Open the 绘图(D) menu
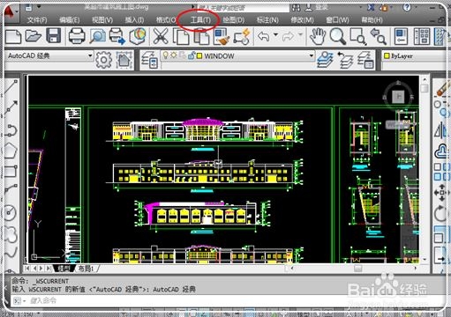 (x=234, y=20)
